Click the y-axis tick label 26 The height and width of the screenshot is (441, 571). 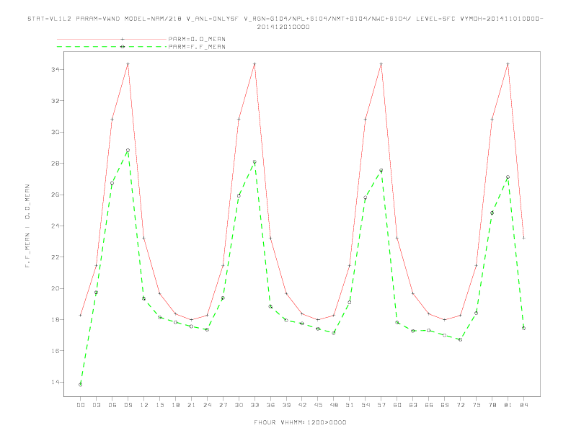coord(56,195)
